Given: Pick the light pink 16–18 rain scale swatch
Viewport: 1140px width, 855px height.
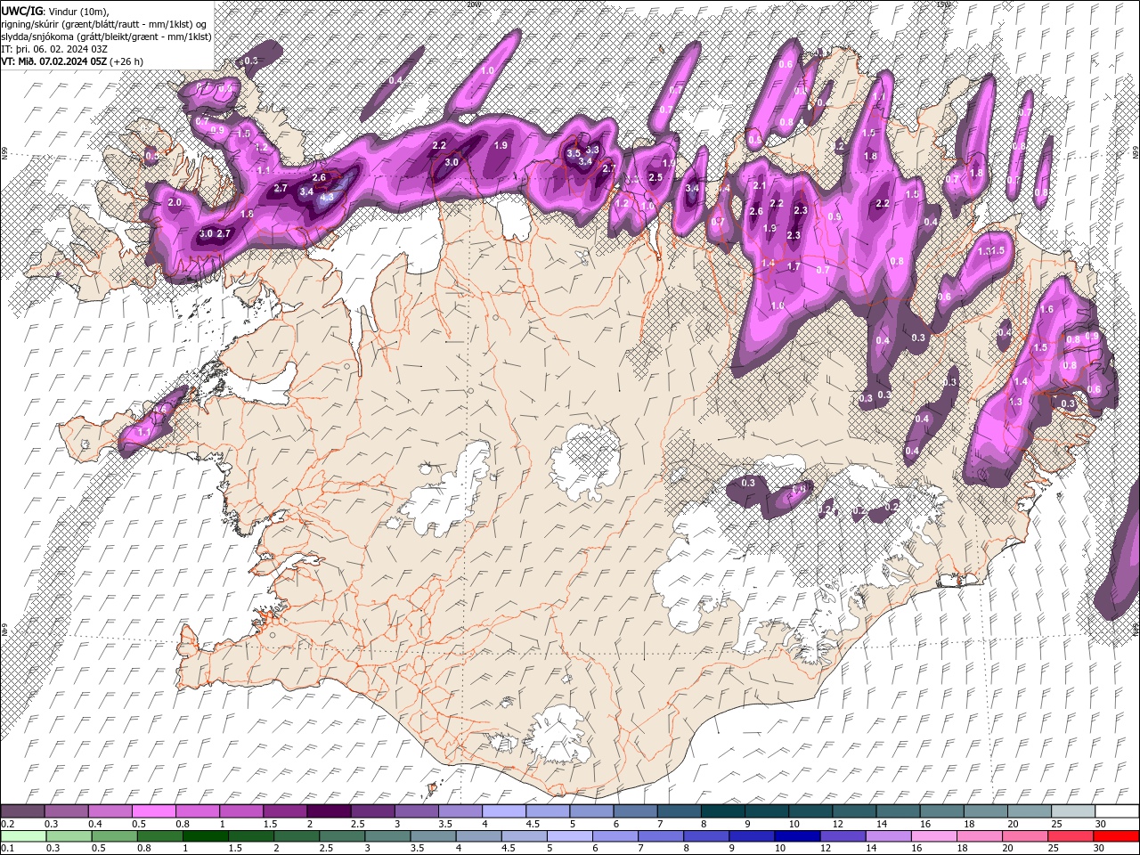Looking at the screenshot, I should [x=934, y=836].
